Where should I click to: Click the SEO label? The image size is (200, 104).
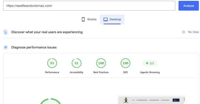click(126, 72)
